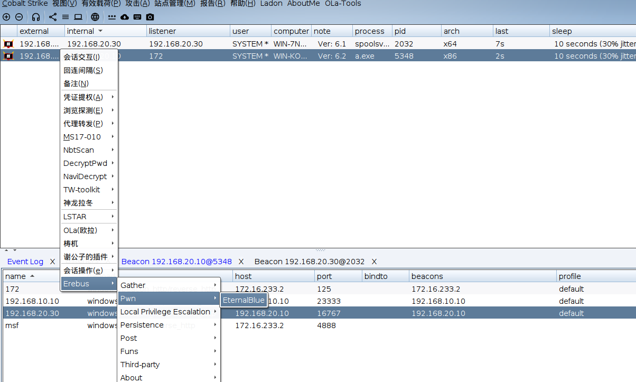Open keystrokes via the keyboard icon
This screenshot has height=382, width=636.
[x=137, y=17]
